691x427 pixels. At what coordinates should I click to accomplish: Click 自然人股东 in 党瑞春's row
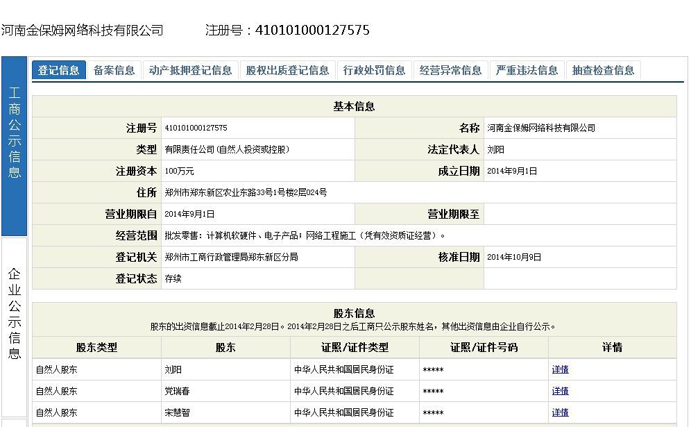click(x=56, y=392)
